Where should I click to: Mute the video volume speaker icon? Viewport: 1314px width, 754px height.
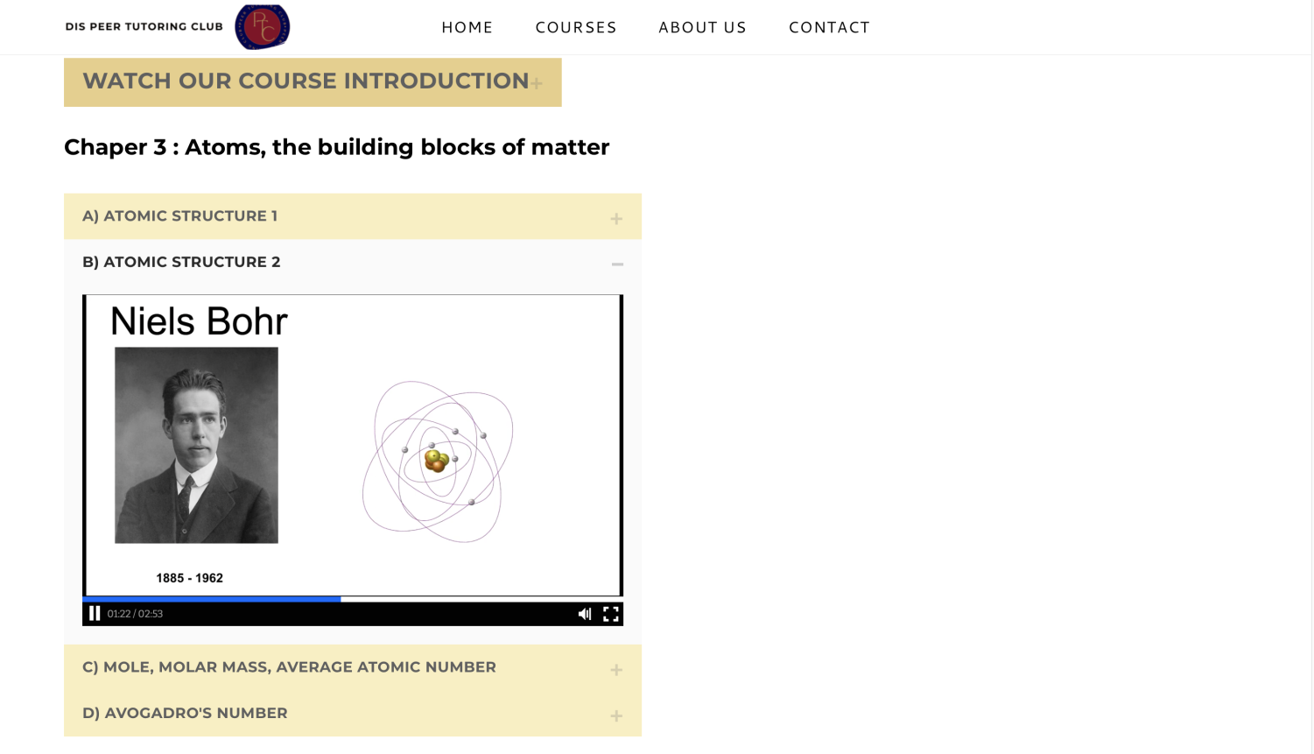(x=585, y=614)
